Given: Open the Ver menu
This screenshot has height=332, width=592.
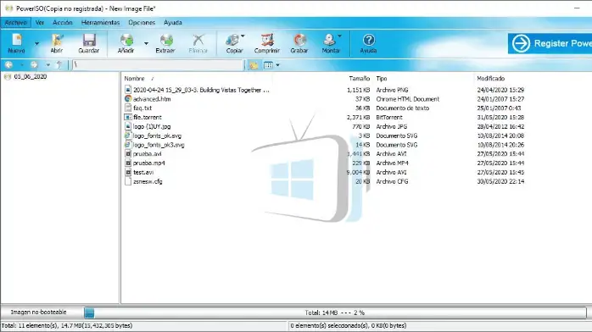Looking at the screenshot, I should tap(40, 23).
